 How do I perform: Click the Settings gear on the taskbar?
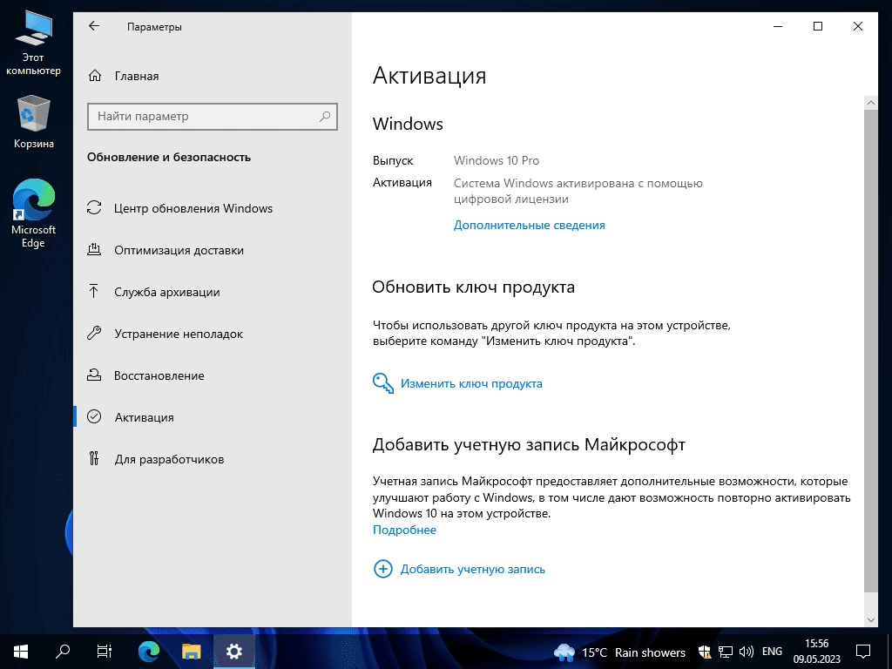click(x=233, y=652)
